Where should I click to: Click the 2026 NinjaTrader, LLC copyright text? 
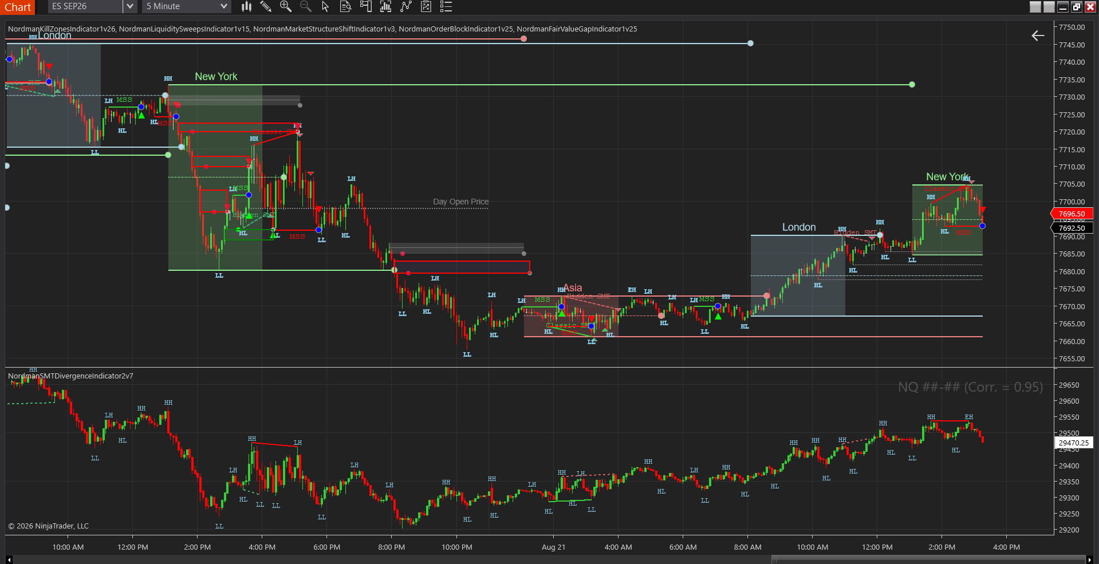49,526
